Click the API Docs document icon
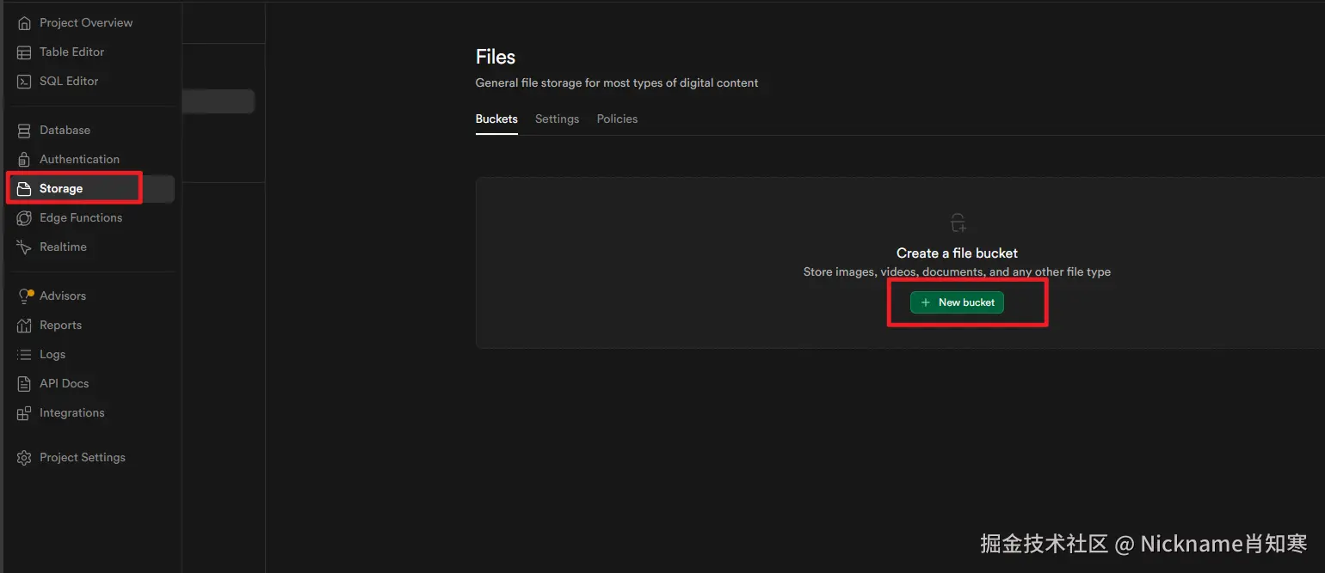 coord(24,384)
